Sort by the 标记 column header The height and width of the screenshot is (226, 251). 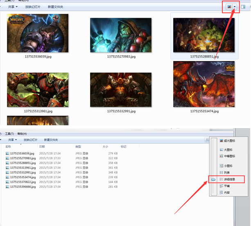click(x=123, y=147)
